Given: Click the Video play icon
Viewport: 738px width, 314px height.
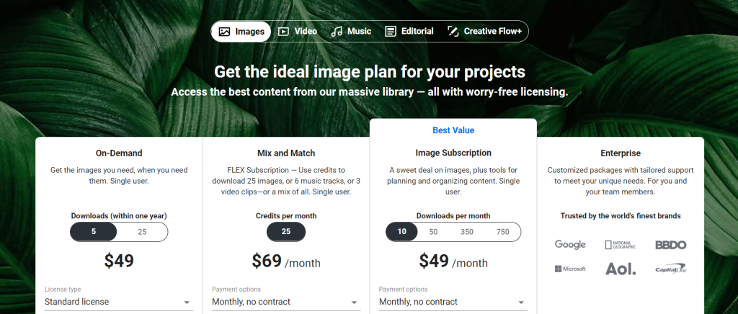Looking at the screenshot, I should pos(284,32).
